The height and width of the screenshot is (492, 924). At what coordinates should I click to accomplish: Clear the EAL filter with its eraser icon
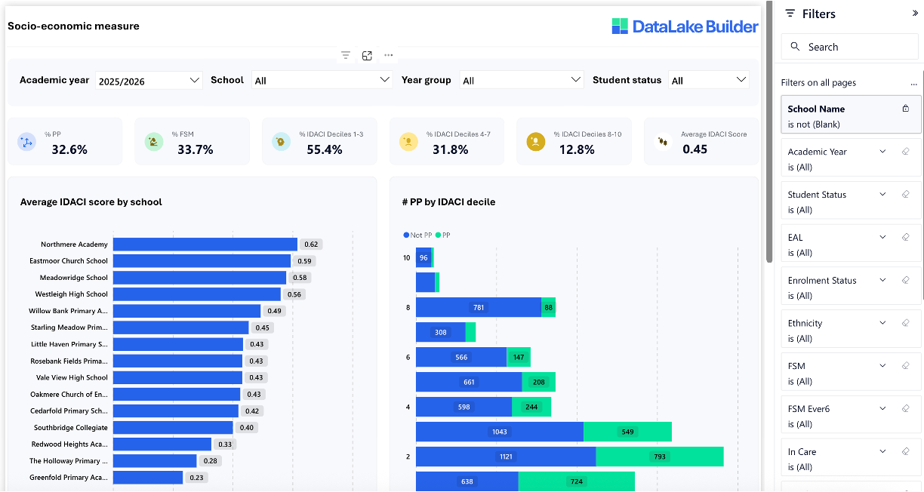[906, 237]
